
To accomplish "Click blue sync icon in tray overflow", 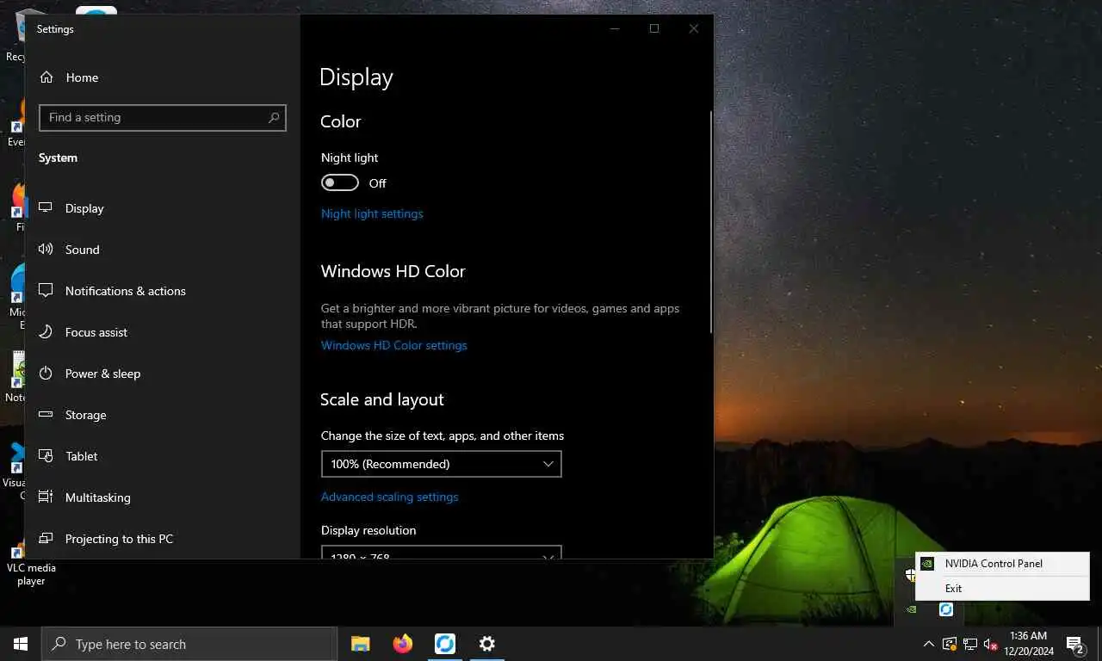I will click(946, 609).
